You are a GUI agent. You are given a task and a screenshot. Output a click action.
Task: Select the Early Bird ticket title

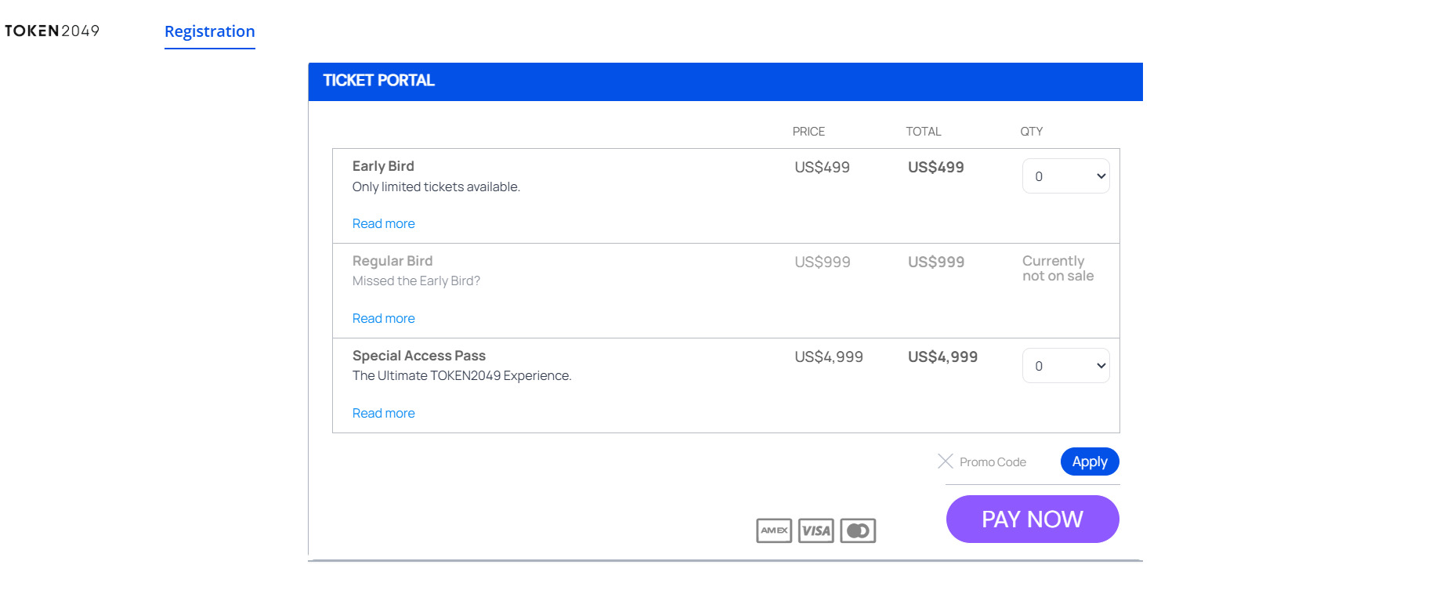tap(383, 166)
